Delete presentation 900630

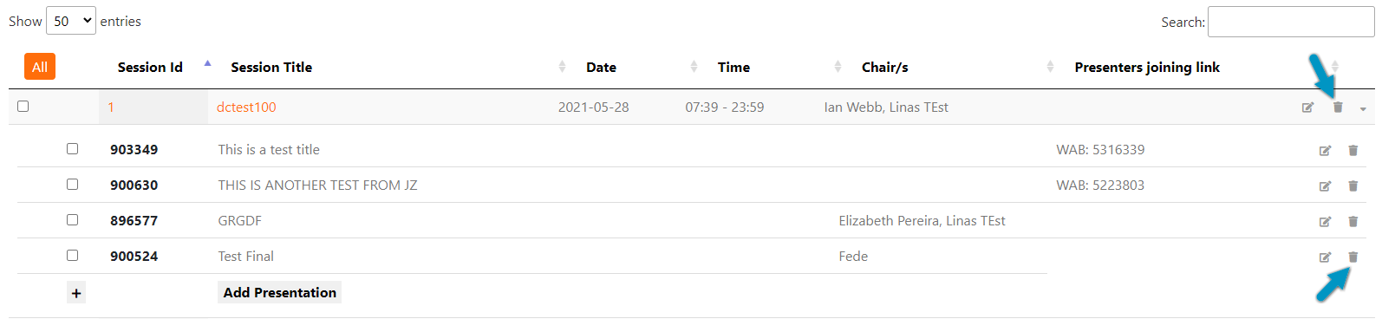coord(1353,186)
